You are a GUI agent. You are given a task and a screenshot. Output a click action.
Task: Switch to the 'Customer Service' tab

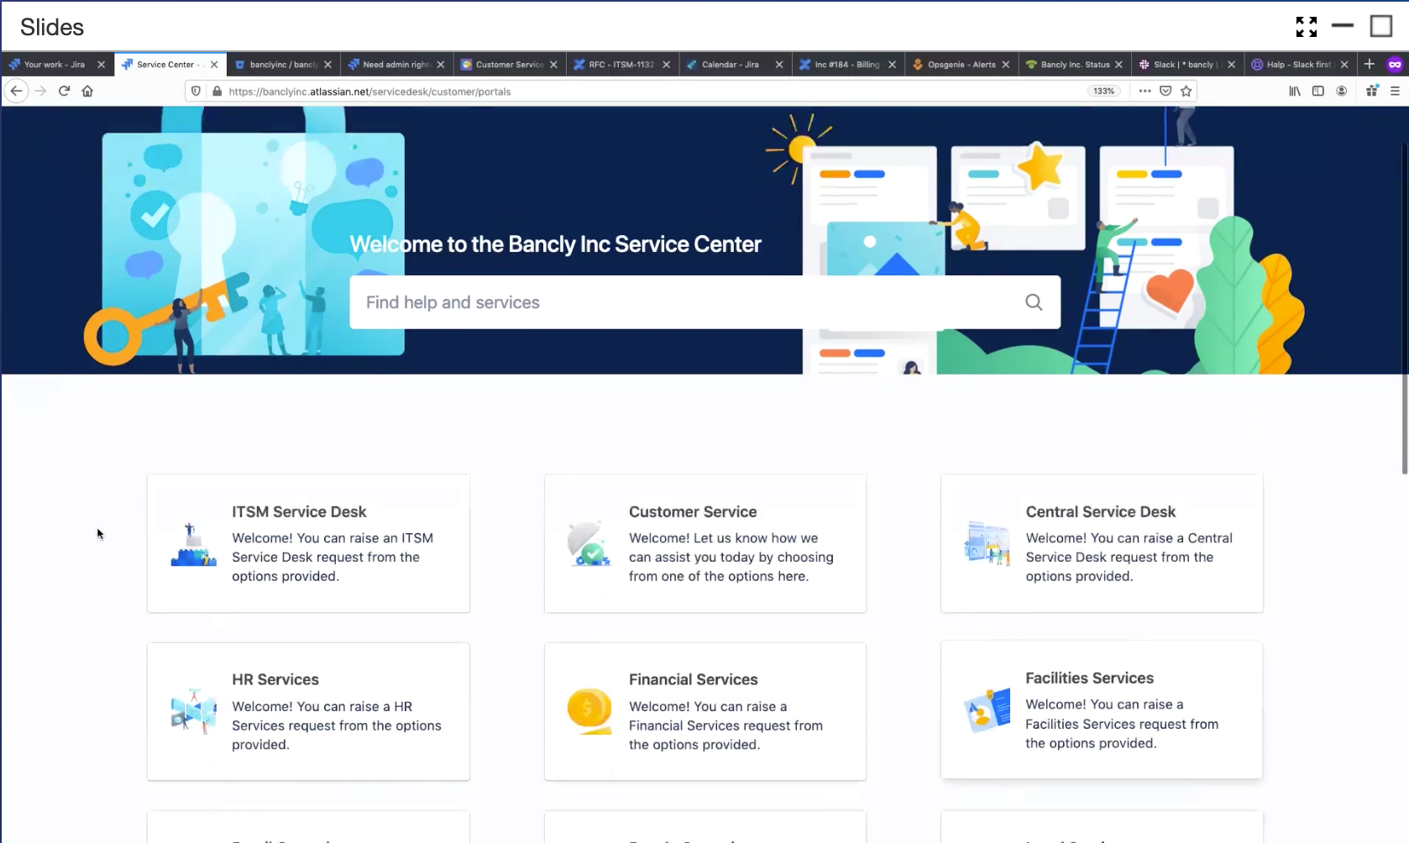pyautogui.click(x=509, y=64)
